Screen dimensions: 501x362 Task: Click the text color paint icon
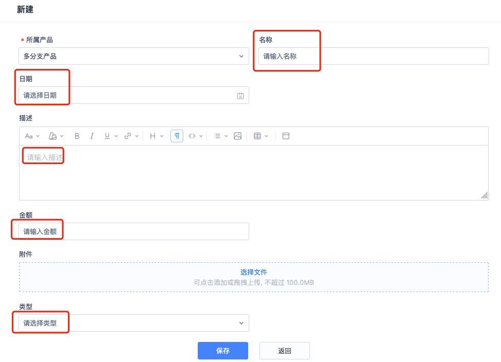coord(53,136)
